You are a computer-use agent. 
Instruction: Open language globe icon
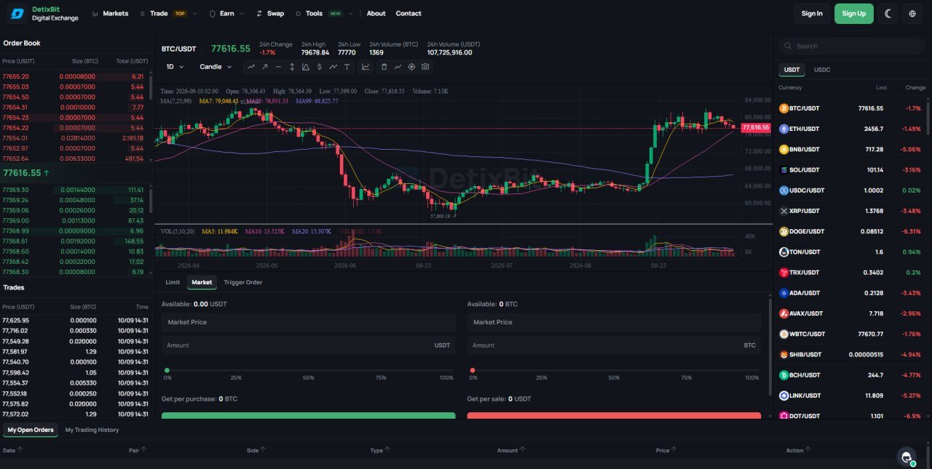[x=912, y=13]
